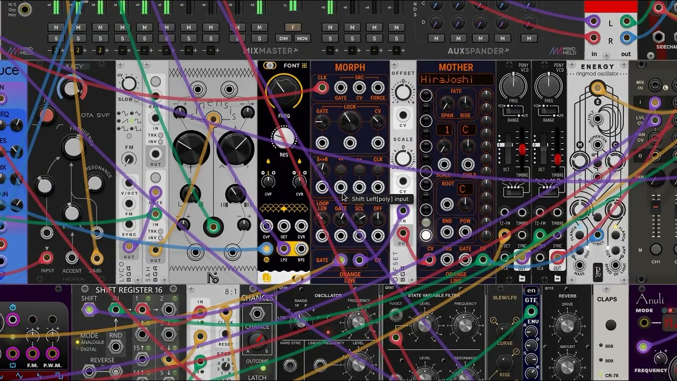This screenshot has height=381, width=677.
Task: Select the CR-78 option on Claps module
Action: (x=601, y=375)
